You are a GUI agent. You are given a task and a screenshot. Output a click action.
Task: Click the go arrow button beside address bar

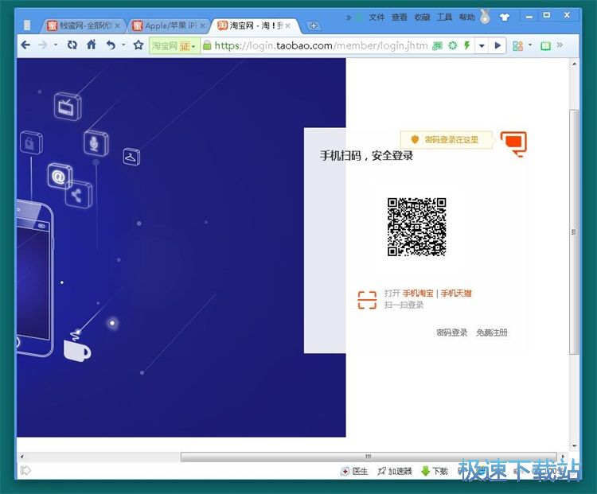pos(497,46)
